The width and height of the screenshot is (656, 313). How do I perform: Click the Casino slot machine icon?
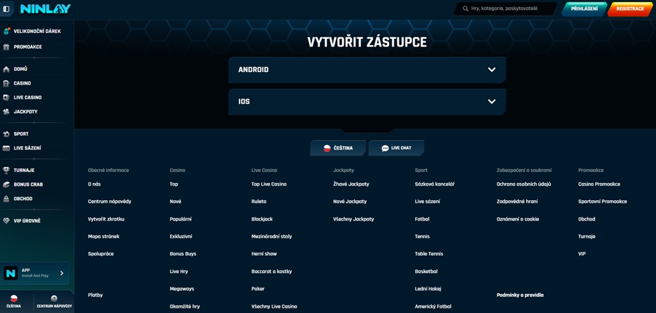click(x=6, y=83)
